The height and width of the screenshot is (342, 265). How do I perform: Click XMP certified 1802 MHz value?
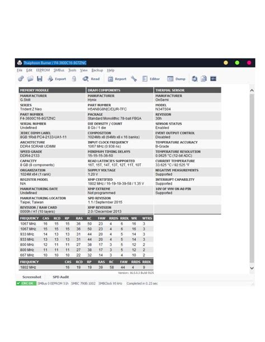click(116, 184)
